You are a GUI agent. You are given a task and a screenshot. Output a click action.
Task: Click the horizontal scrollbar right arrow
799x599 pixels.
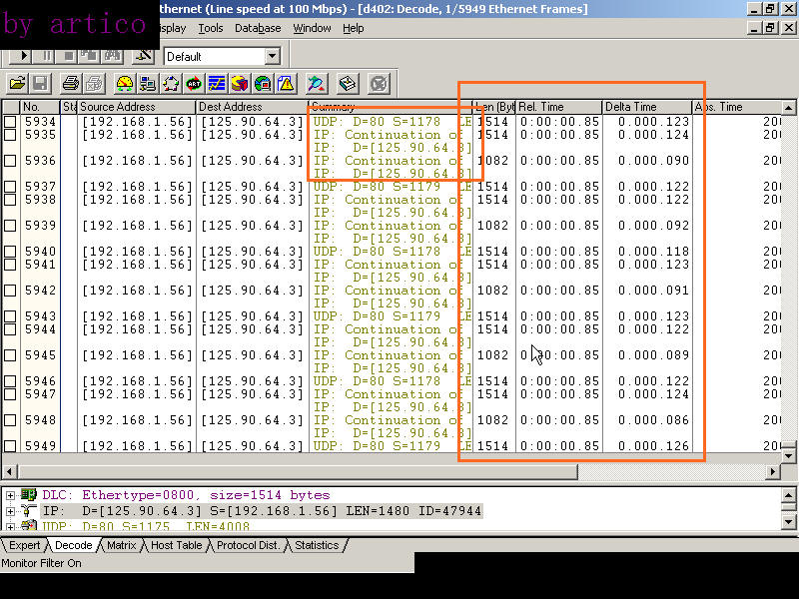tap(772, 471)
